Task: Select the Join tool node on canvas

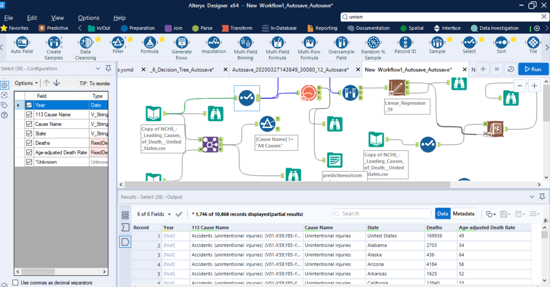Action: 210,144
